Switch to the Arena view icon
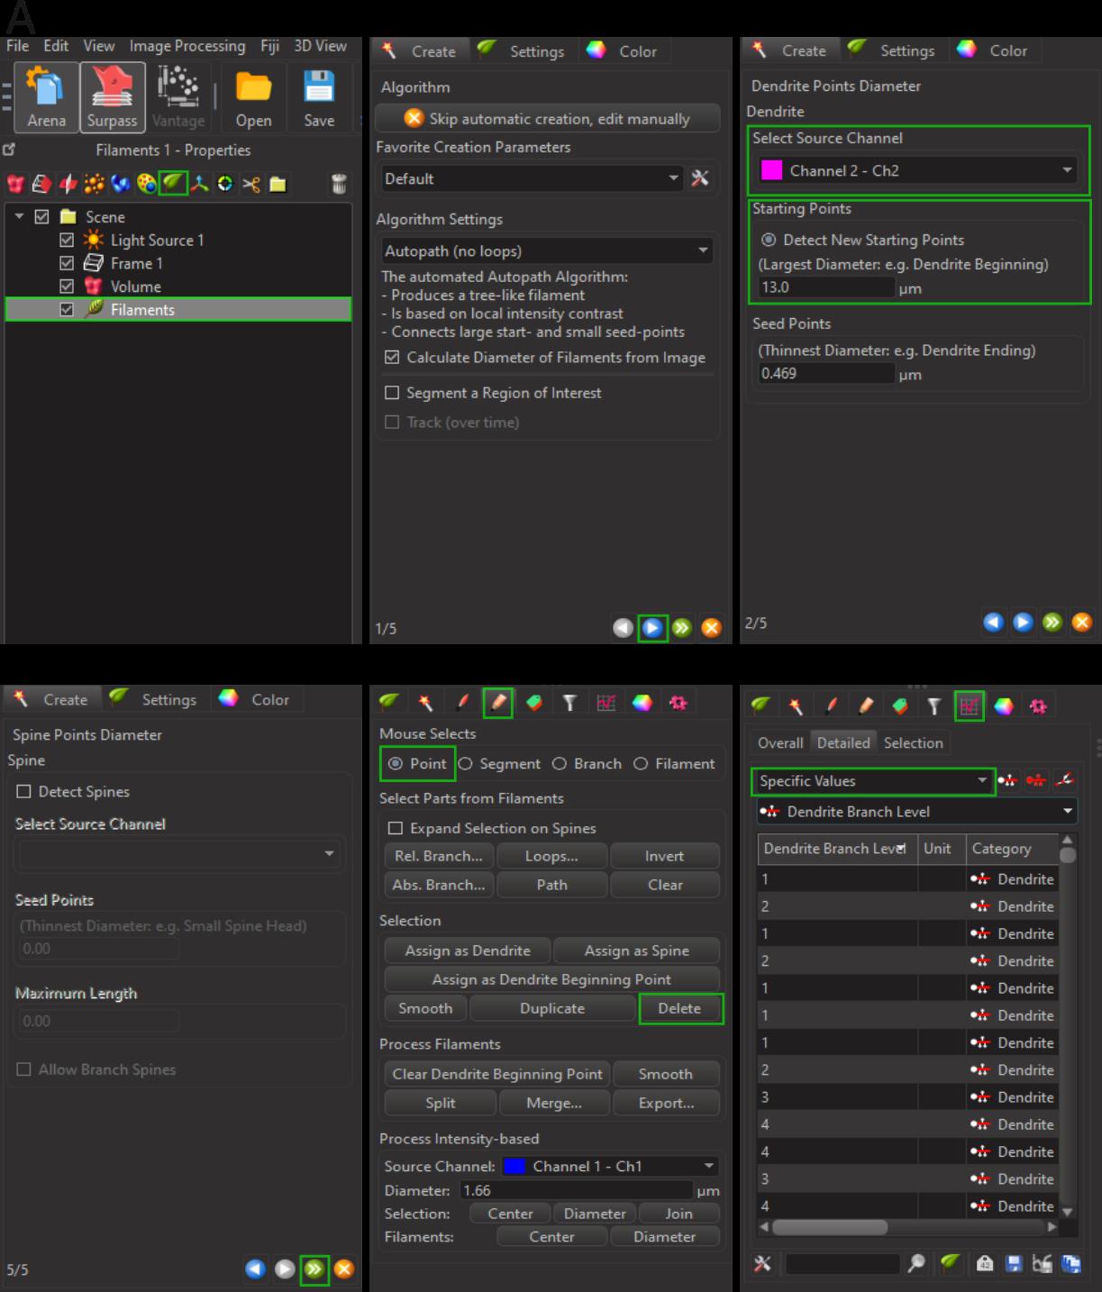 [x=46, y=97]
